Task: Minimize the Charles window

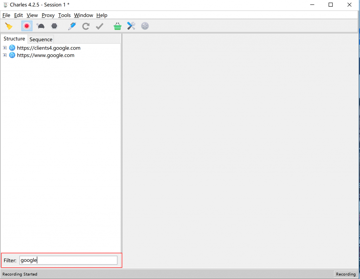Action: (x=312, y=5)
